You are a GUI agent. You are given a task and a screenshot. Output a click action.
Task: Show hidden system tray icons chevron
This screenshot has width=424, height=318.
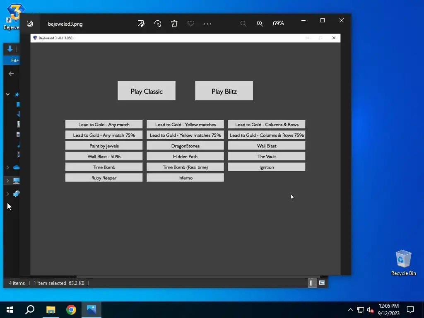click(x=350, y=310)
